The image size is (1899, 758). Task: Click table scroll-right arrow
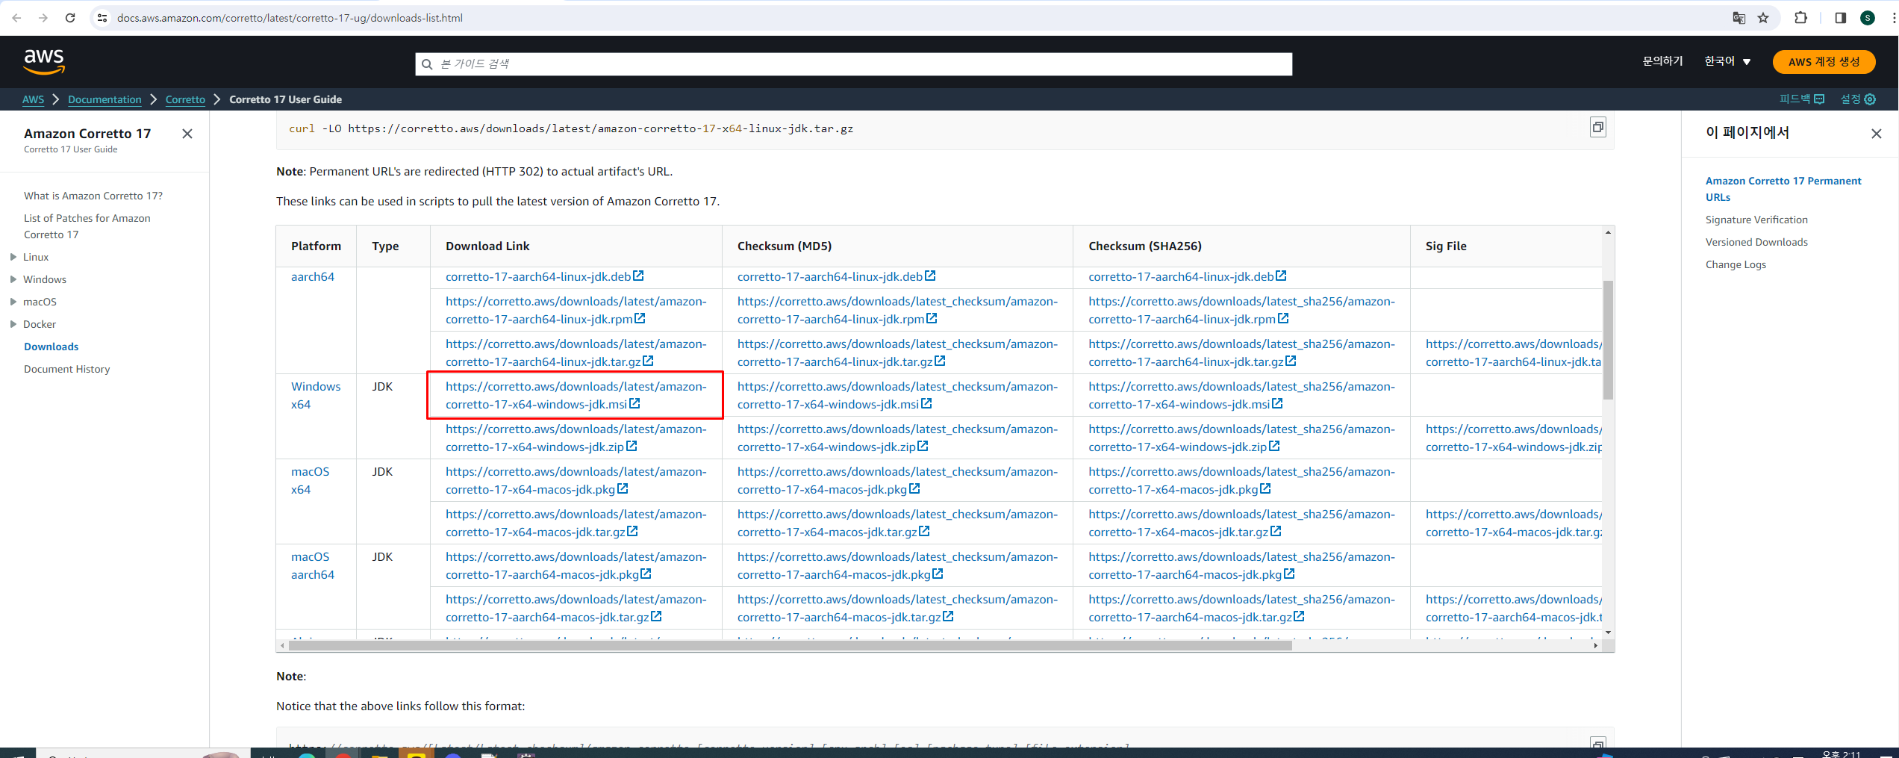tap(1596, 645)
